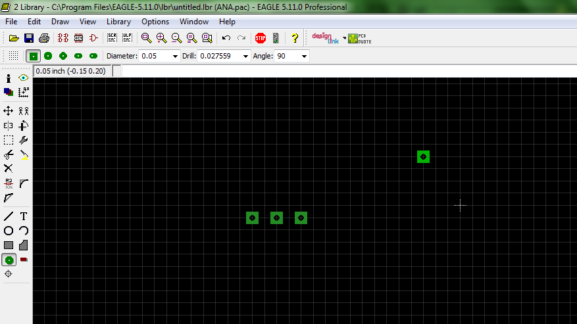Click the traffic light Go icon

coord(276,38)
